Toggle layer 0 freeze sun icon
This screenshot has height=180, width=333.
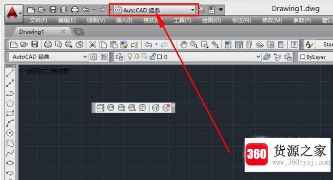(137, 57)
